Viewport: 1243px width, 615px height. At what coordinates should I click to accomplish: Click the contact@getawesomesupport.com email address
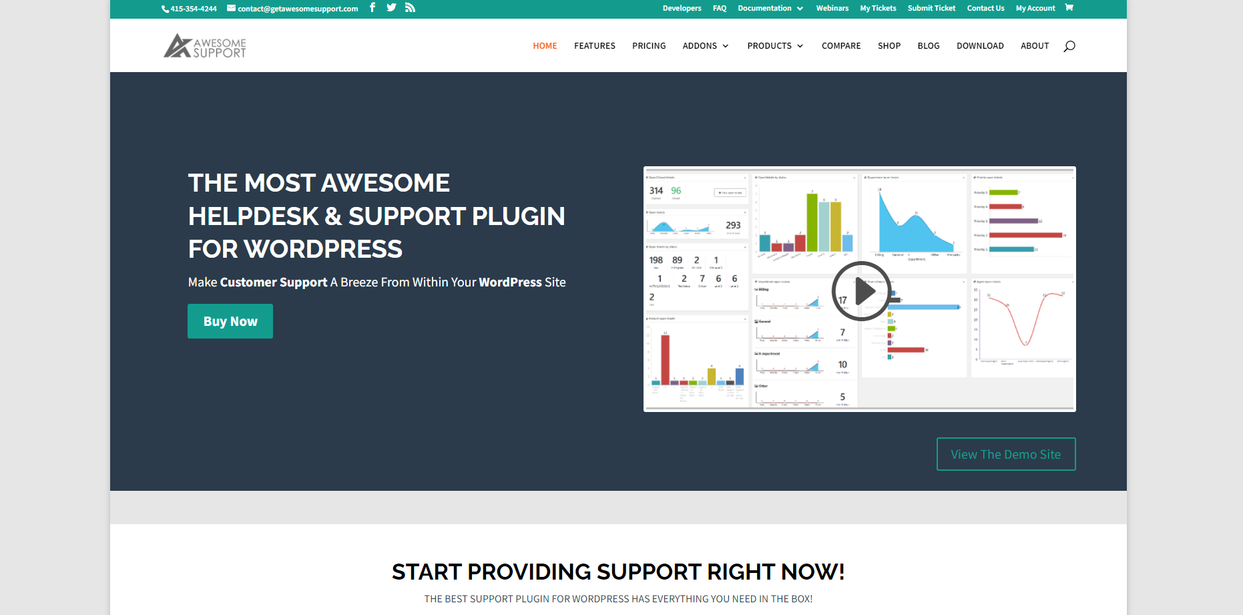point(296,9)
